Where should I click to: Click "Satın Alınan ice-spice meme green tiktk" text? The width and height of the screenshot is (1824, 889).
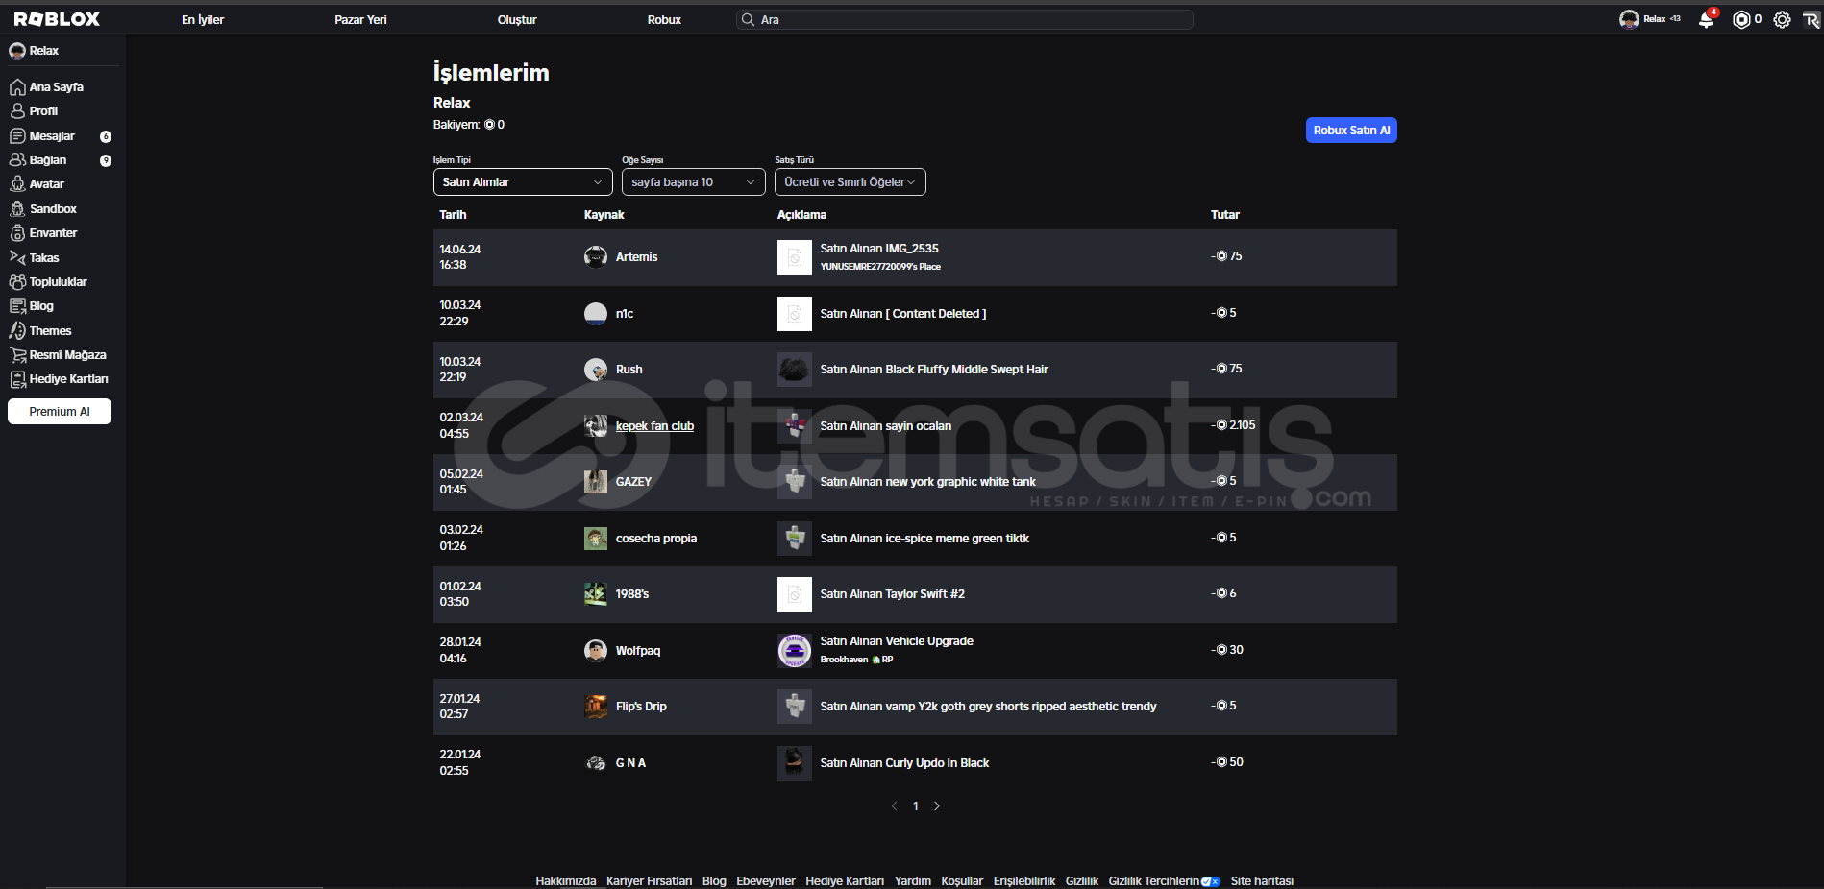(x=924, y=539)
